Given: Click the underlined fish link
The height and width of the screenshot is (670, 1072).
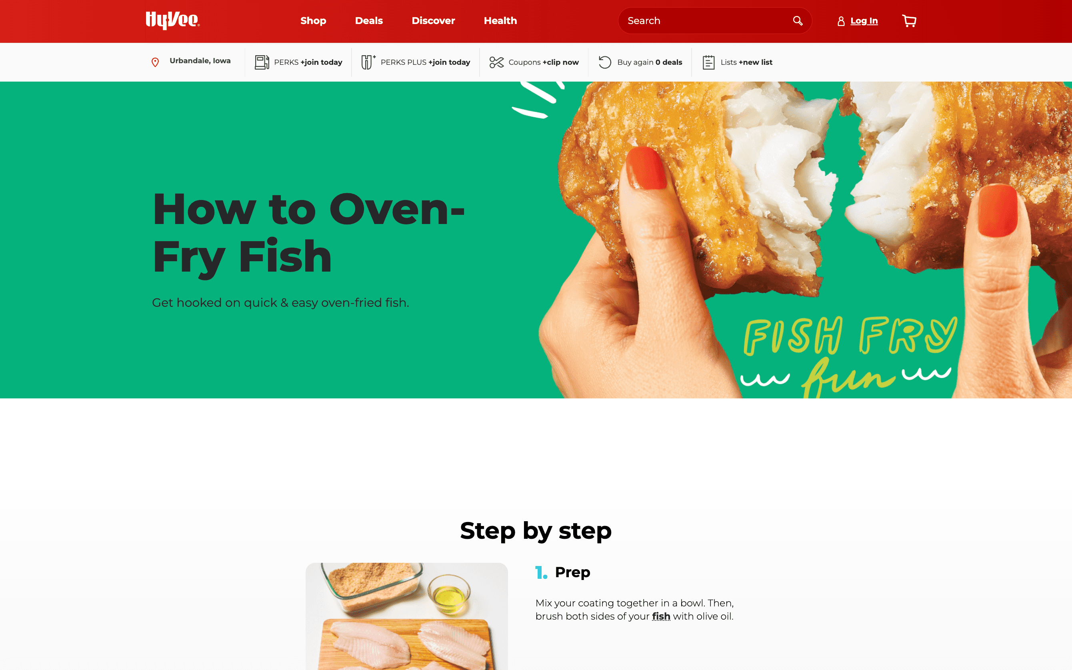Looking at the screenshot, I should coord(661,616).
